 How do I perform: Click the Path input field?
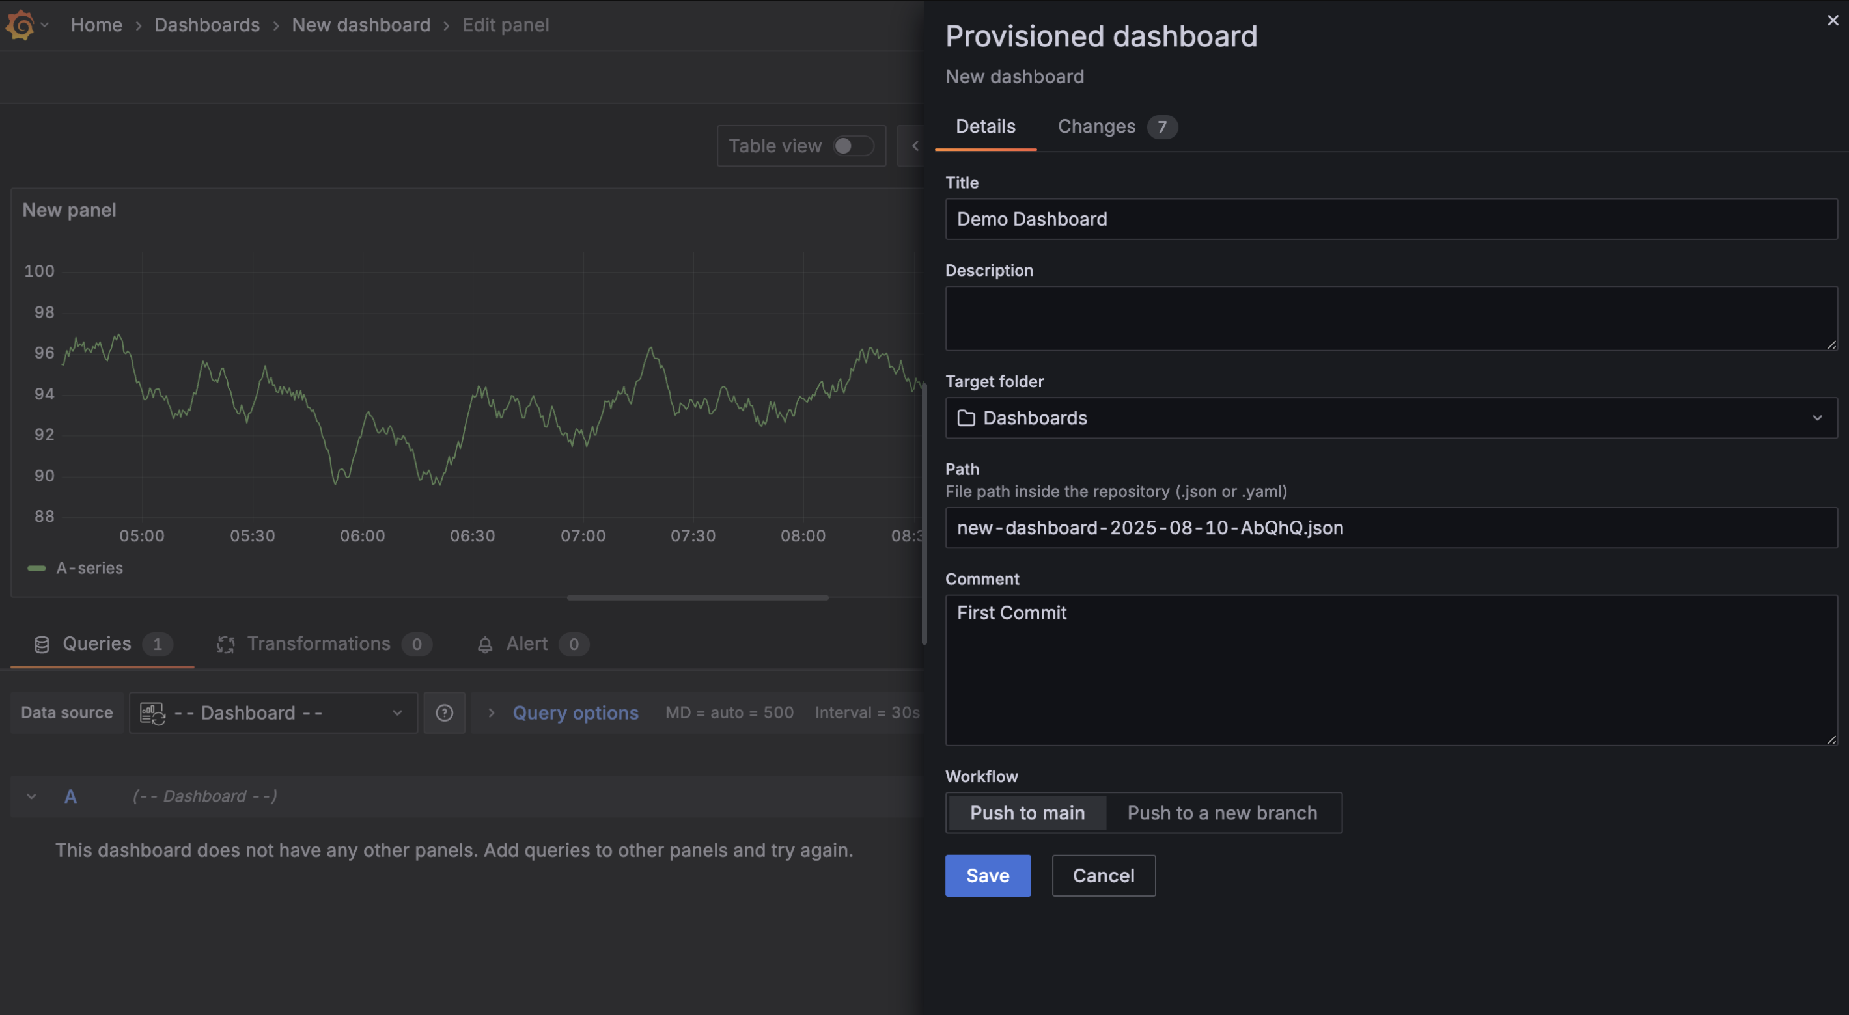click(x=1391, y=527)
